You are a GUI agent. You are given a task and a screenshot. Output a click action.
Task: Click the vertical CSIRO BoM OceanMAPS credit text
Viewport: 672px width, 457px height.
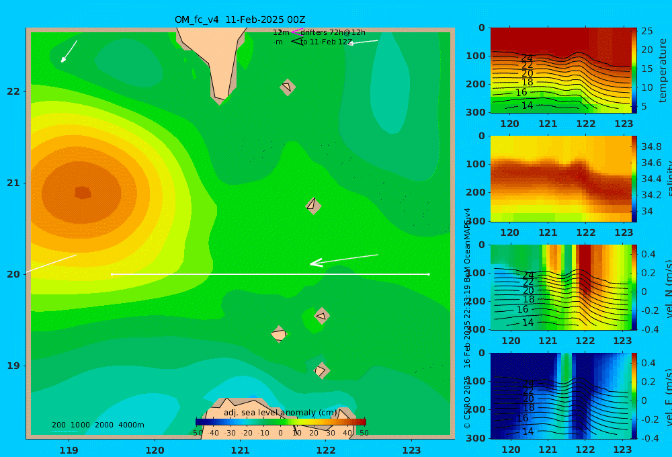click(467, 319)
